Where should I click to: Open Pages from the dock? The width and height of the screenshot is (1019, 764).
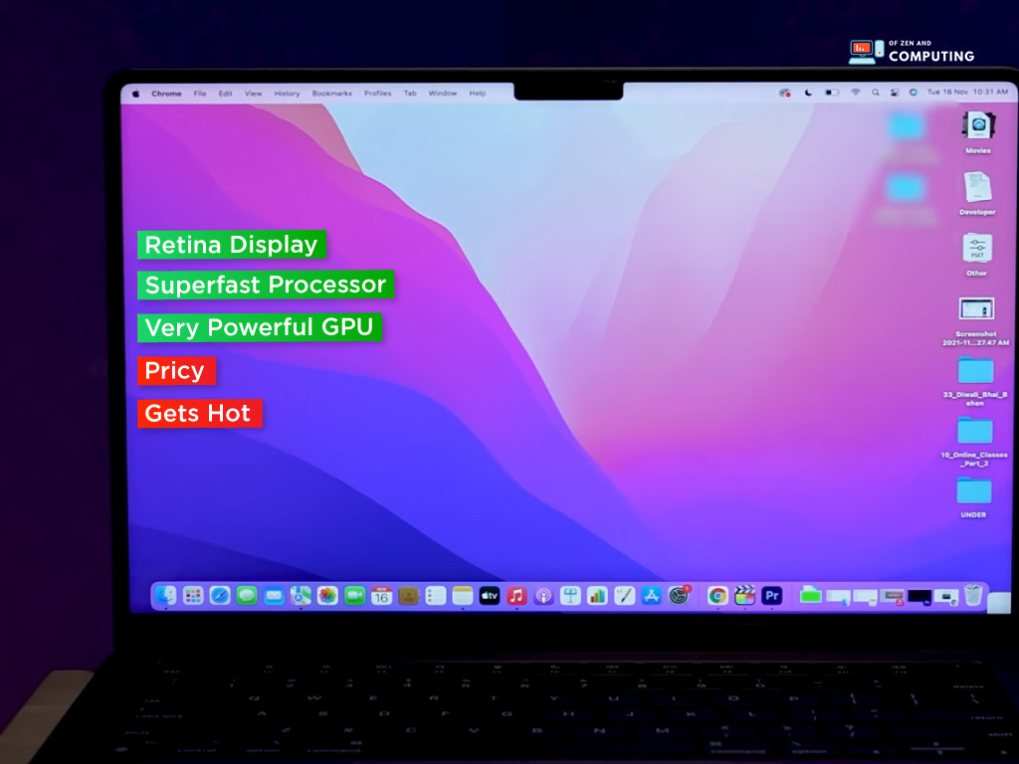625,595
